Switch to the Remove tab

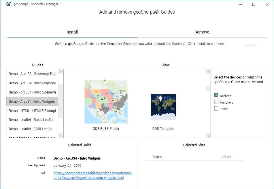point(202,32)
